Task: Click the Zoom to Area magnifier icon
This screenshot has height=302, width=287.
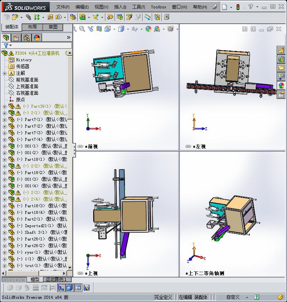Action: pos(82,29)
